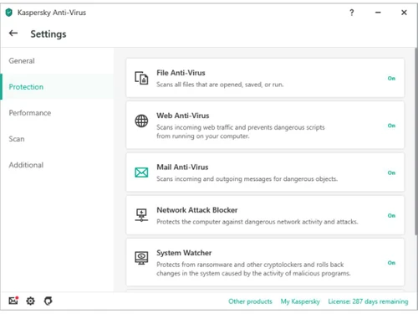Click 'Protects from ransomware' description text
This screenshot has width=418, height=314.
(253, 269)
